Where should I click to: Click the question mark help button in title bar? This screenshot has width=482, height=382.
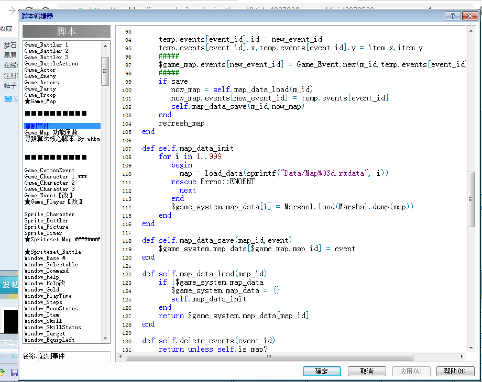[x=453, y=16]
